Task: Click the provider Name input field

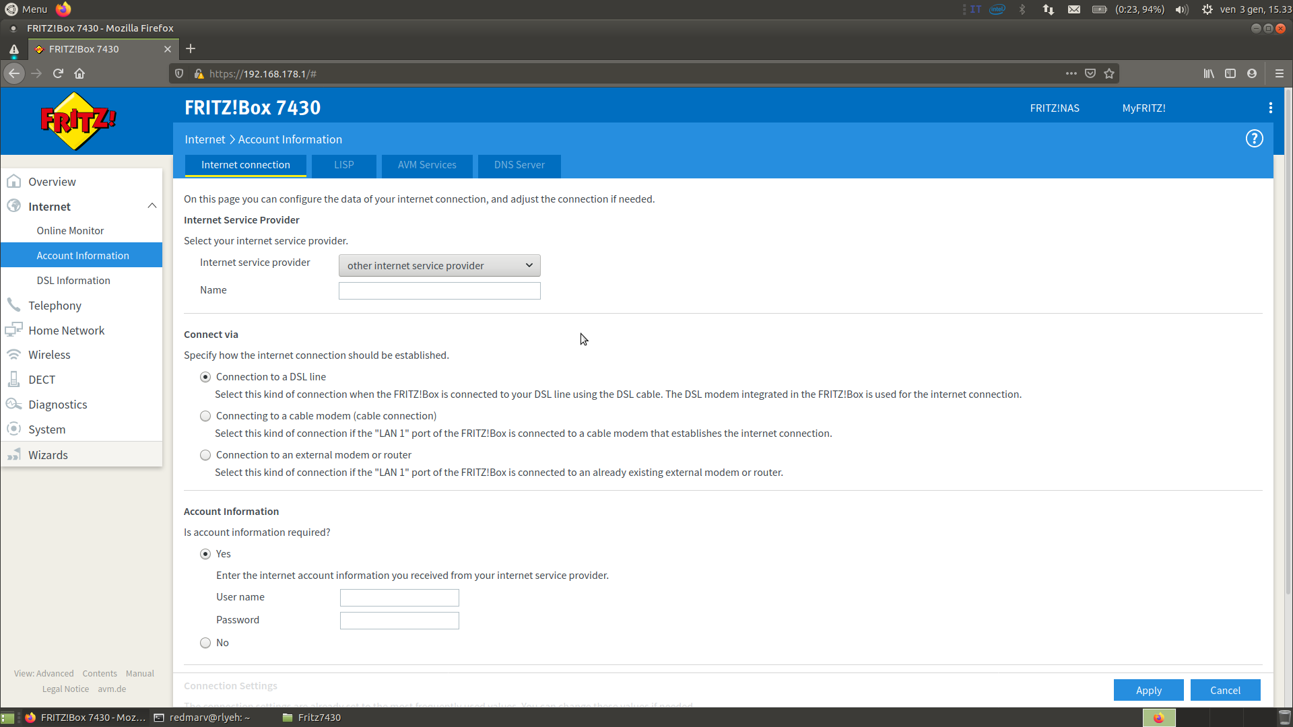Action: [439, 290]
